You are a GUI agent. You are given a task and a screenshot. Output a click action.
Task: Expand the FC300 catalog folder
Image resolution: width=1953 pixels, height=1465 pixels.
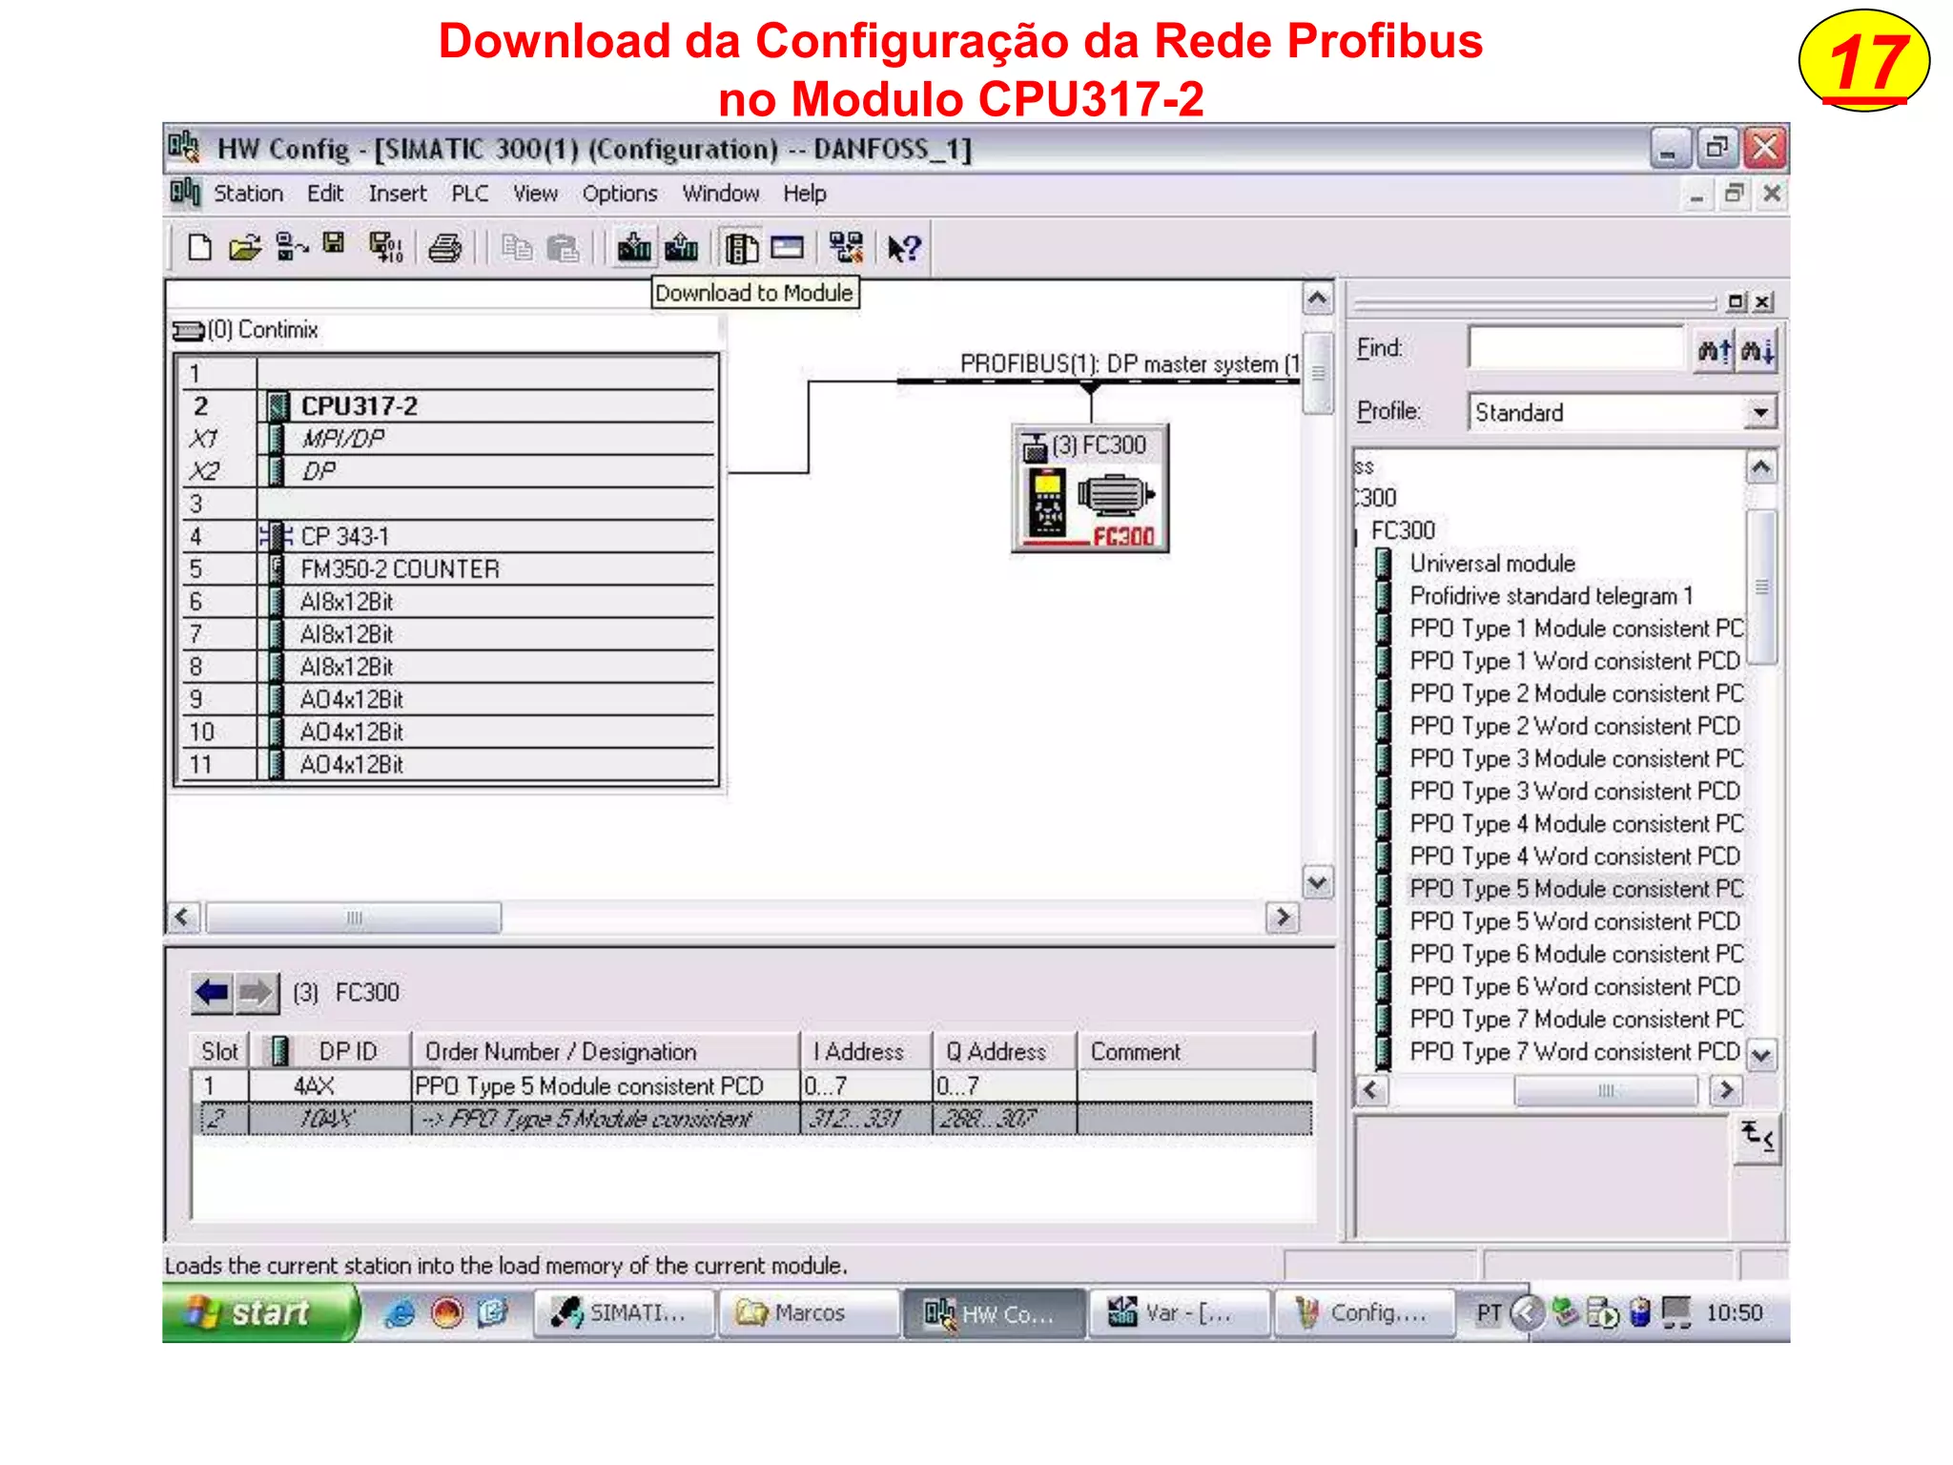tap(1402, 530)
